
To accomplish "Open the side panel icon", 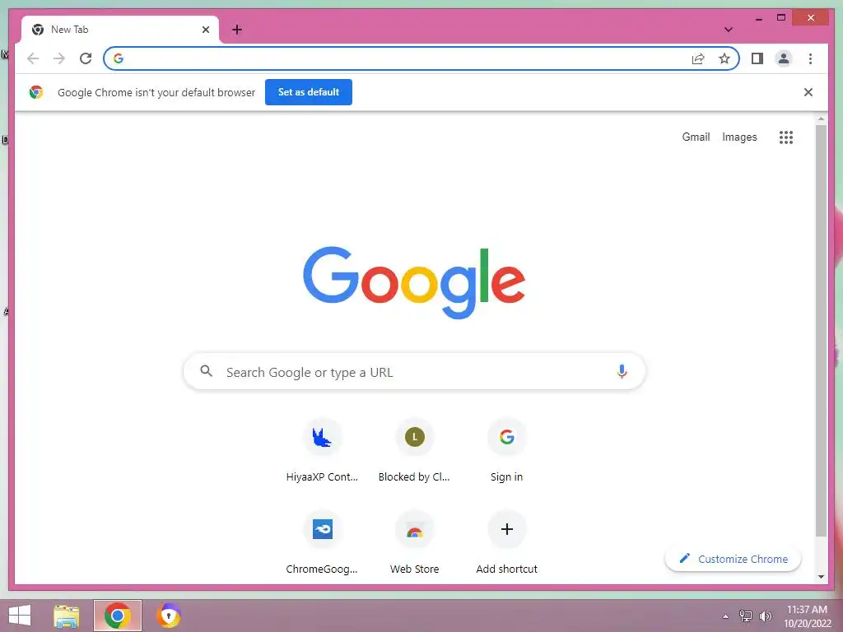I will coord(757,58).
